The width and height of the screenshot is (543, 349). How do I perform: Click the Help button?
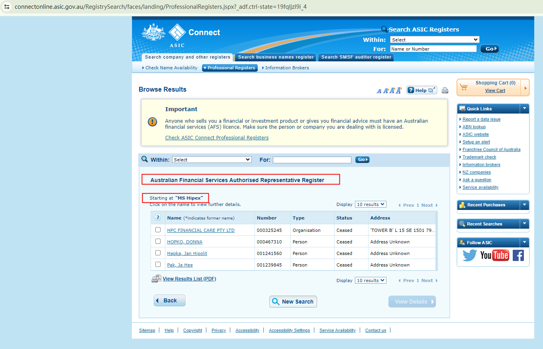click(421, 90)
